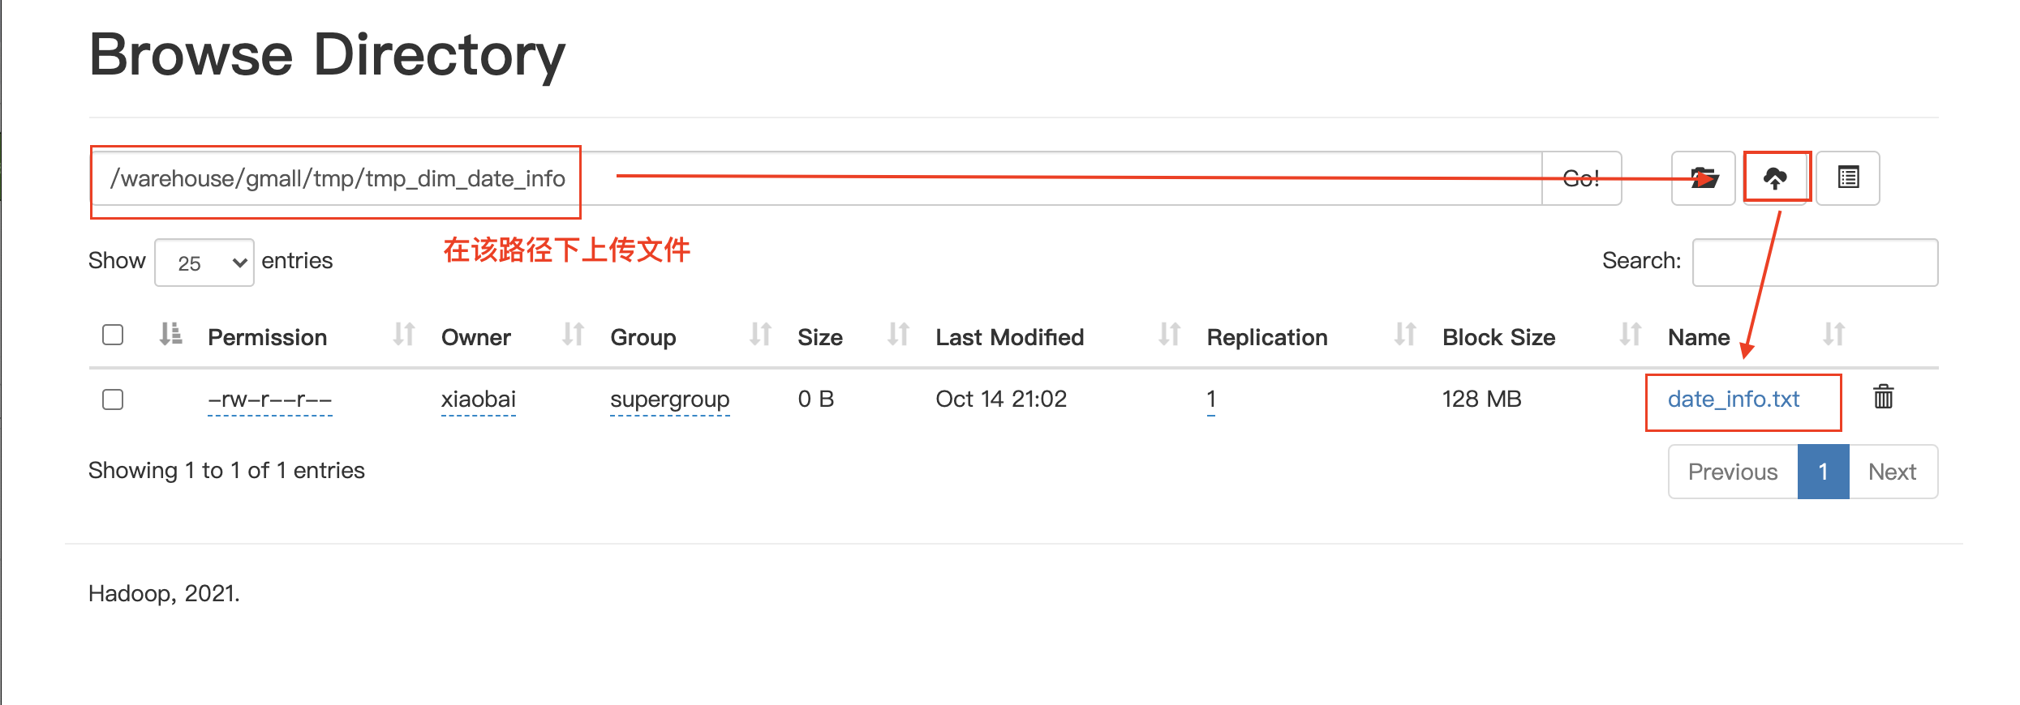Click the 'Hadoop, 2021.' footer text
The image size is (2020, 705).
(164, 593)
